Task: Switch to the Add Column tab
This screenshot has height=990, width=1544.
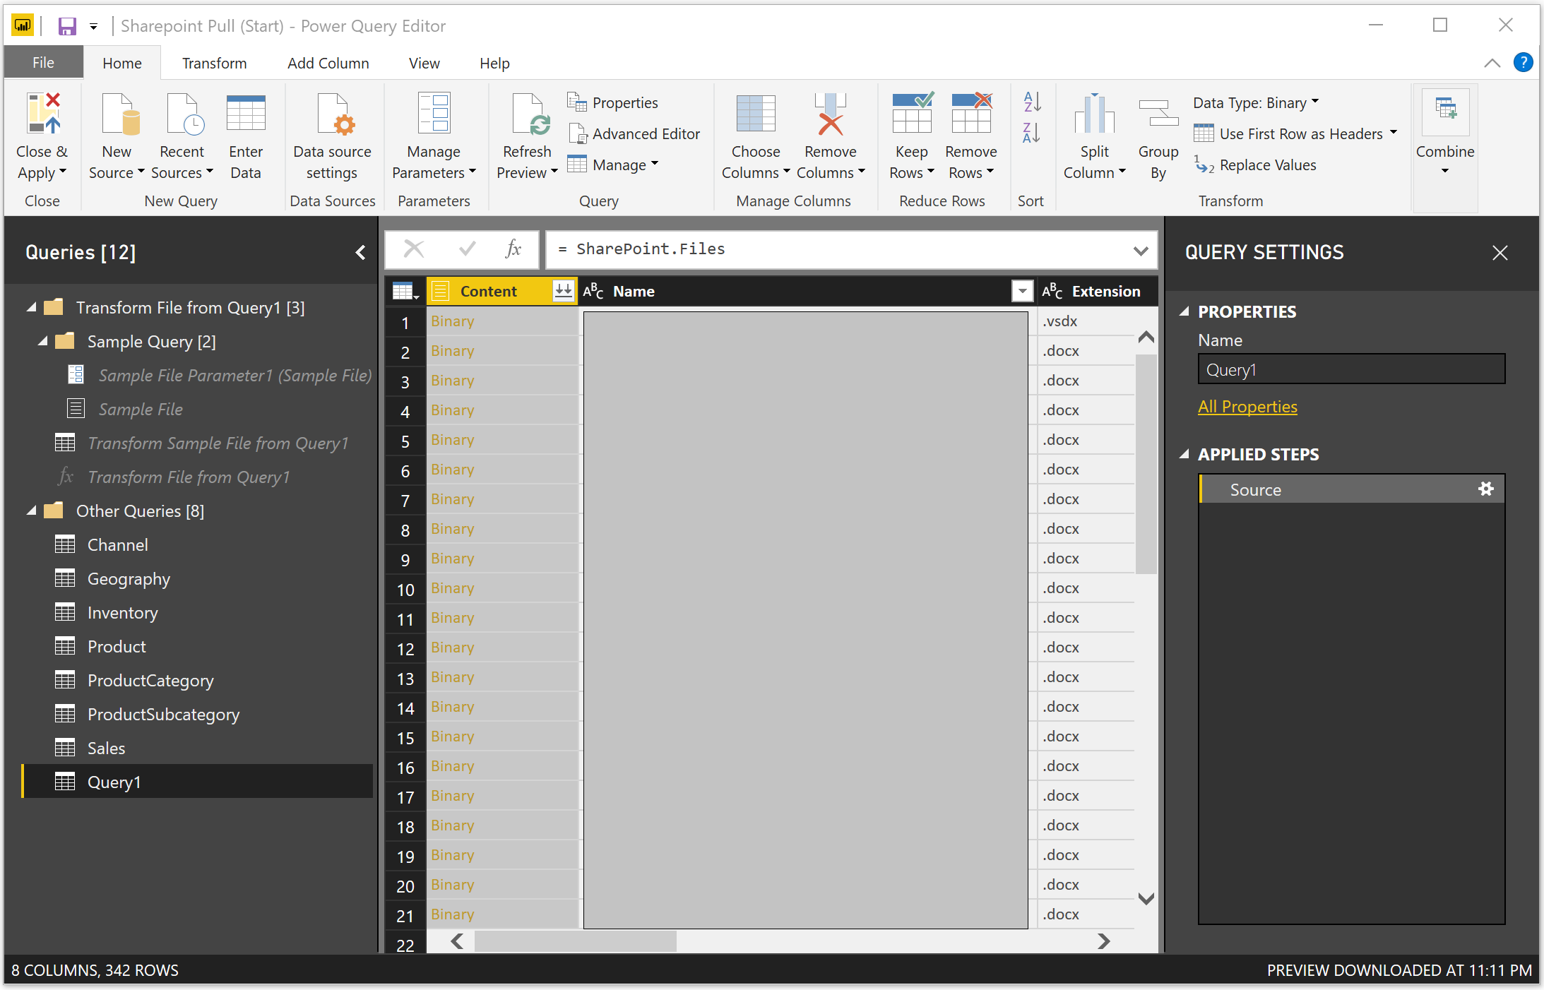Action: [x=328, y=63]
